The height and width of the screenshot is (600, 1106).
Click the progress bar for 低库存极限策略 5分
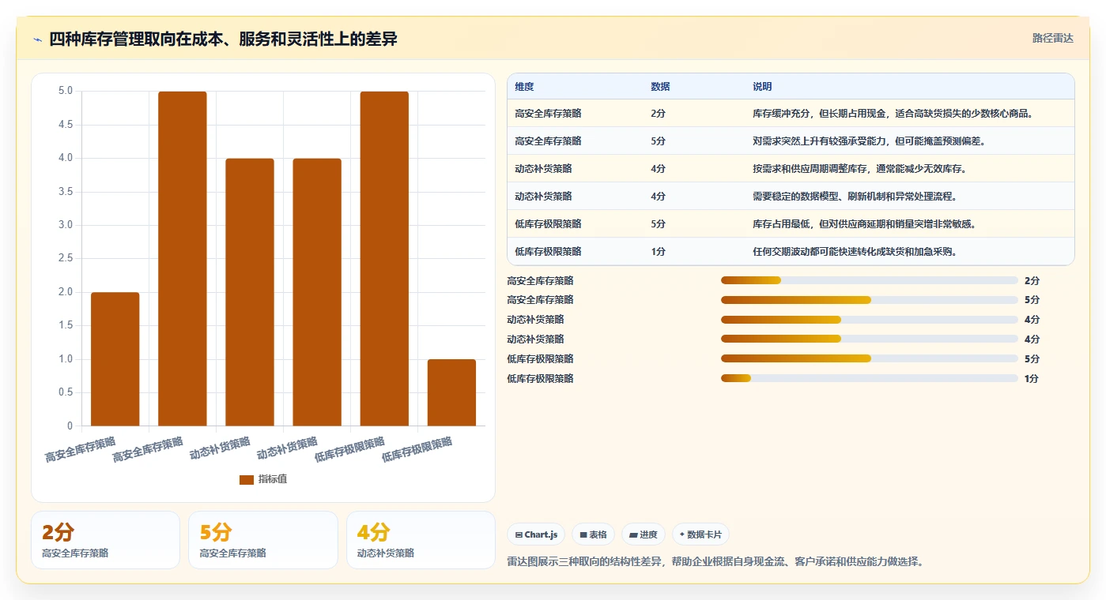click(869, 358)
